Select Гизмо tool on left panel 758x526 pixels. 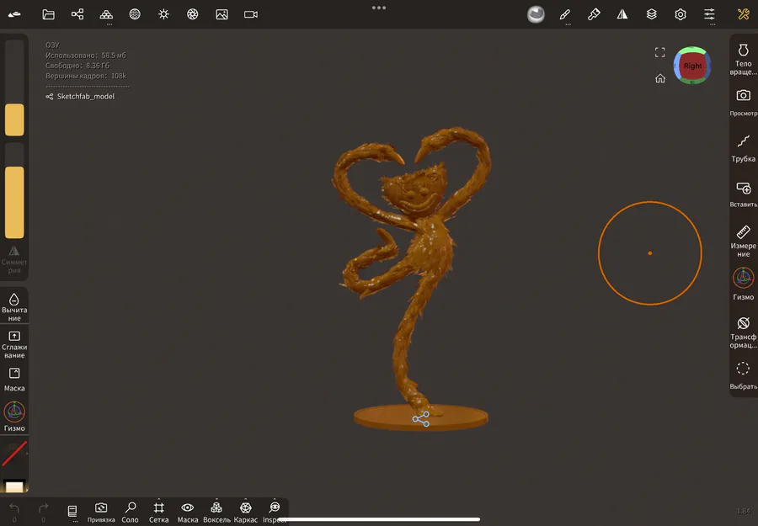tap(14, 417)
